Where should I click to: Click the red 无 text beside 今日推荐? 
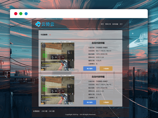pyautogui.click(x=50, y=35)
